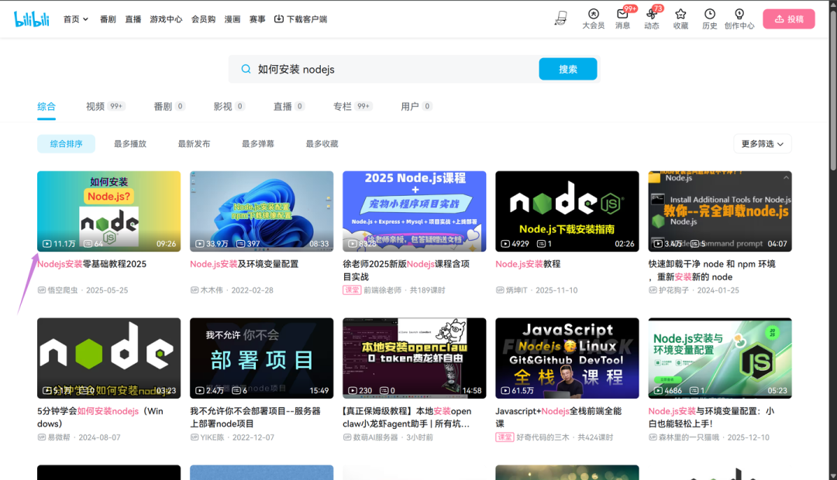
Task: Open the 创作中心 lightbulb icon
Action: tap(739, 14)
